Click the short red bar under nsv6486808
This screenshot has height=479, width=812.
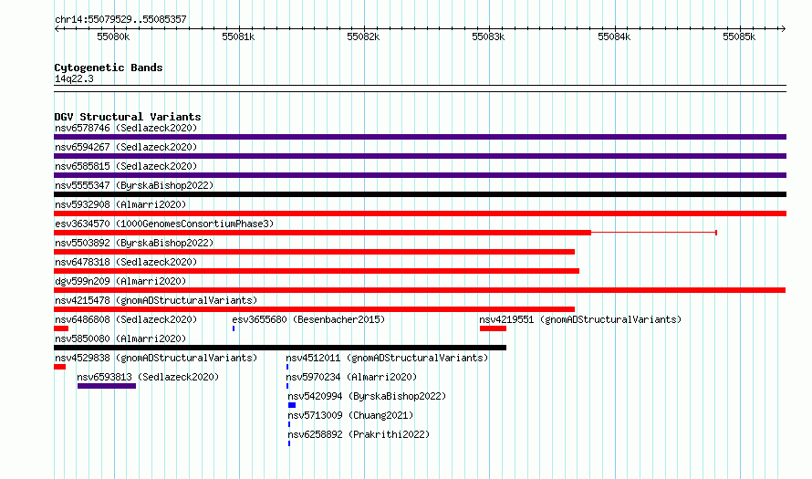(61, 328)
